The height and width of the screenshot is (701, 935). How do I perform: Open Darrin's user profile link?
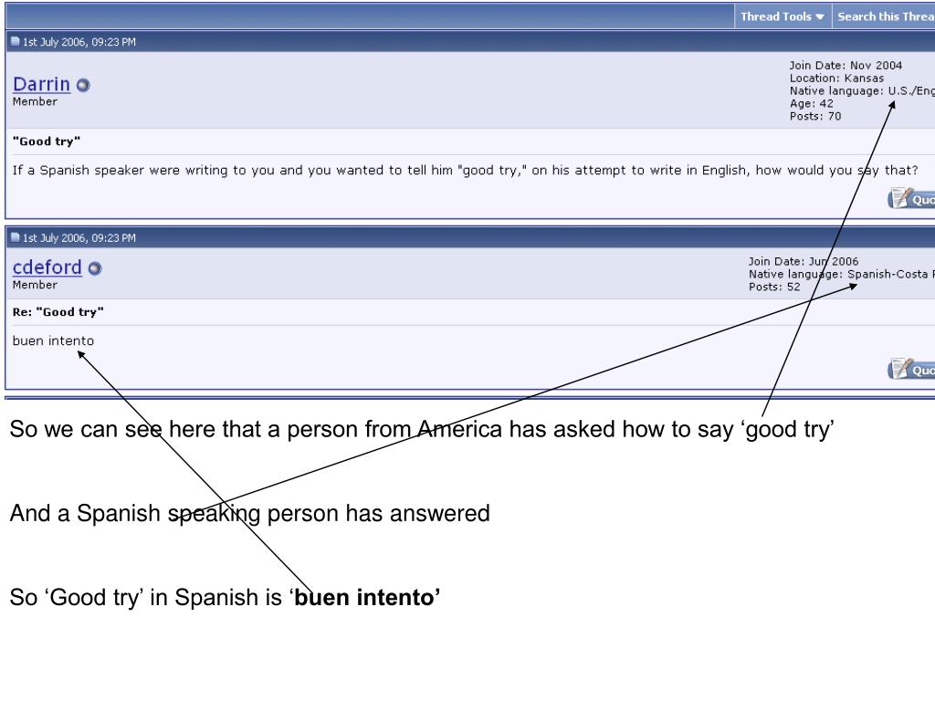pyautogui.click(x=42, y=84)
